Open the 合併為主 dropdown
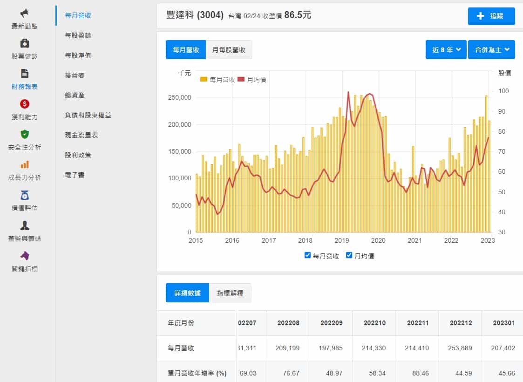 [491, 50]
